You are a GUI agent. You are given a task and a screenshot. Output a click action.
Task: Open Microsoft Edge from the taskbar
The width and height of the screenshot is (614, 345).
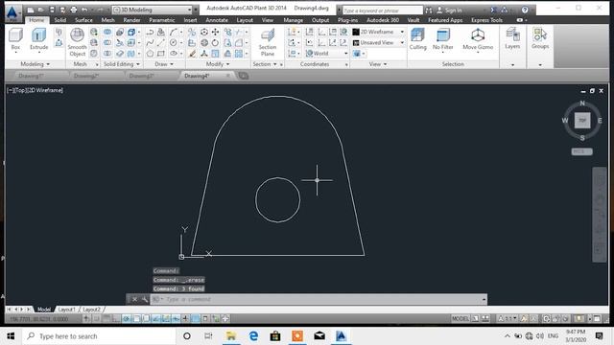[253, 336]
